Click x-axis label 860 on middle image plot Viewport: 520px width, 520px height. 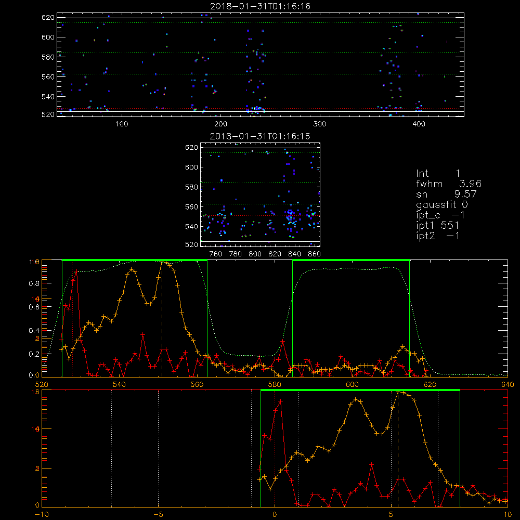click(315, 254)
